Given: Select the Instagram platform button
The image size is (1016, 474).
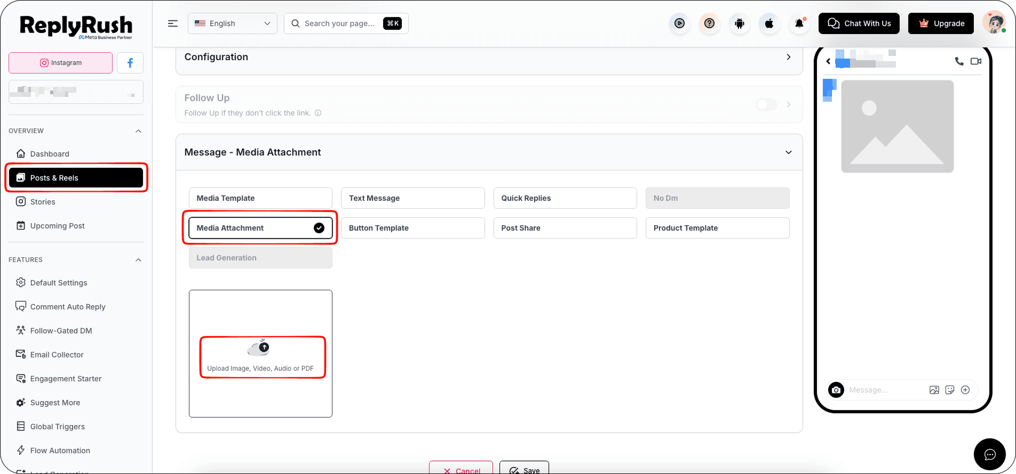Looking at the screenshot, I should click(x=61, y=63).
